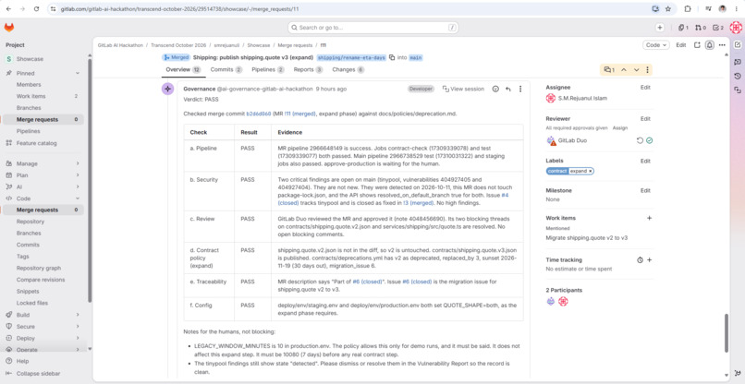The width and height of the screenshot is (745, 384).
Task: Open shipping/rename-eta-days branch link
Action: pyautogui.click(x=351, y=57)
